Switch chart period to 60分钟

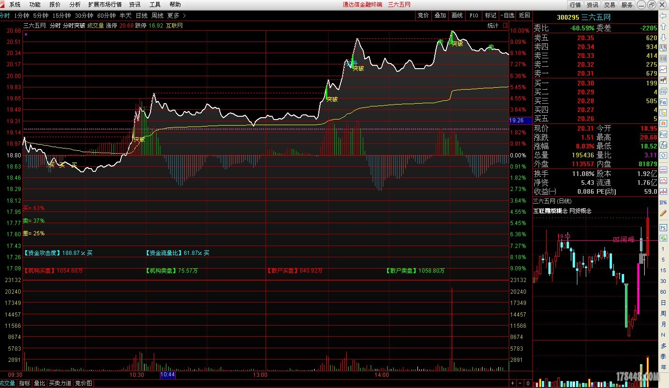click(x=107, y=15)
